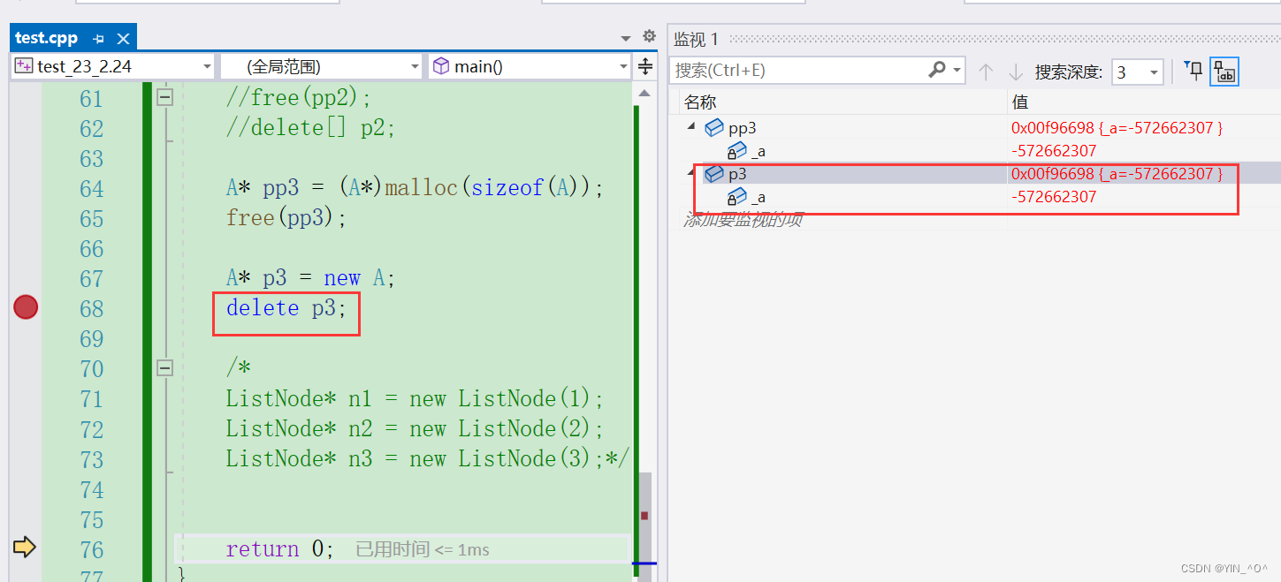Toggle the highlighted ab tree icon in watch toolbar
1281x582 pixels.
point(1224,72)
